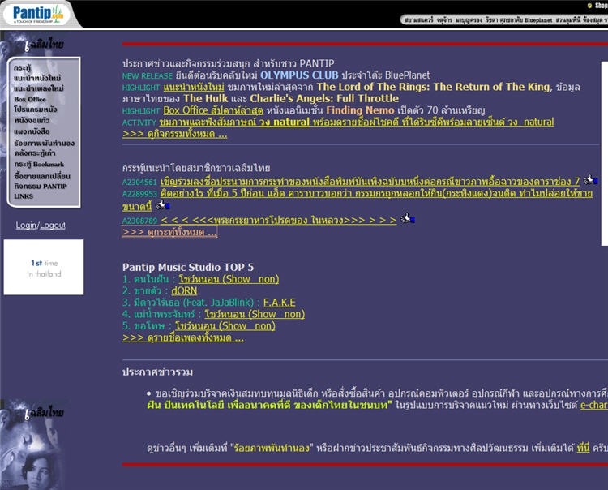Screen dimensions: 608x490
Task: Click the e-char donation link
Action: tap(594, 405)
